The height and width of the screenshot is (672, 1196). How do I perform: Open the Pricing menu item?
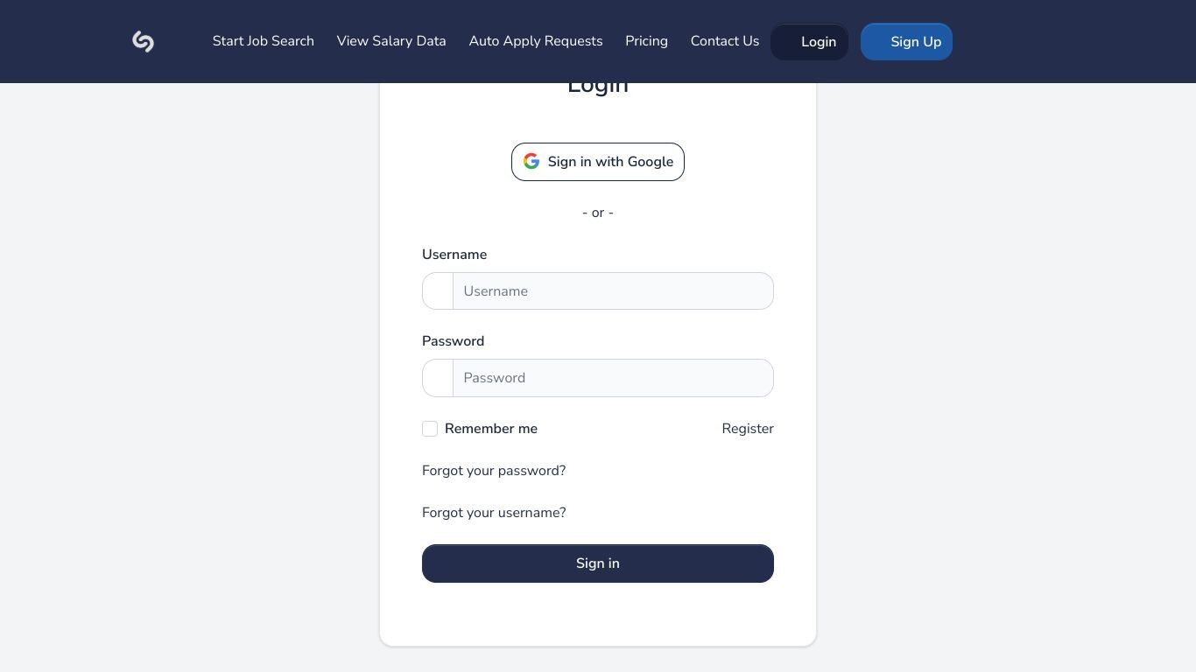[x=646, y=41]
